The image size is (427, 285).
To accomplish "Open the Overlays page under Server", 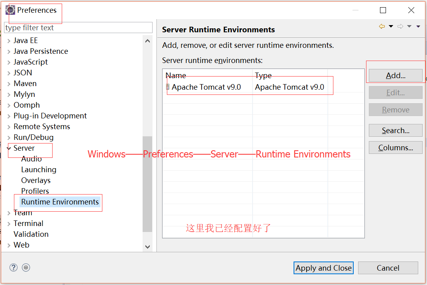I will tap(36, 181).
